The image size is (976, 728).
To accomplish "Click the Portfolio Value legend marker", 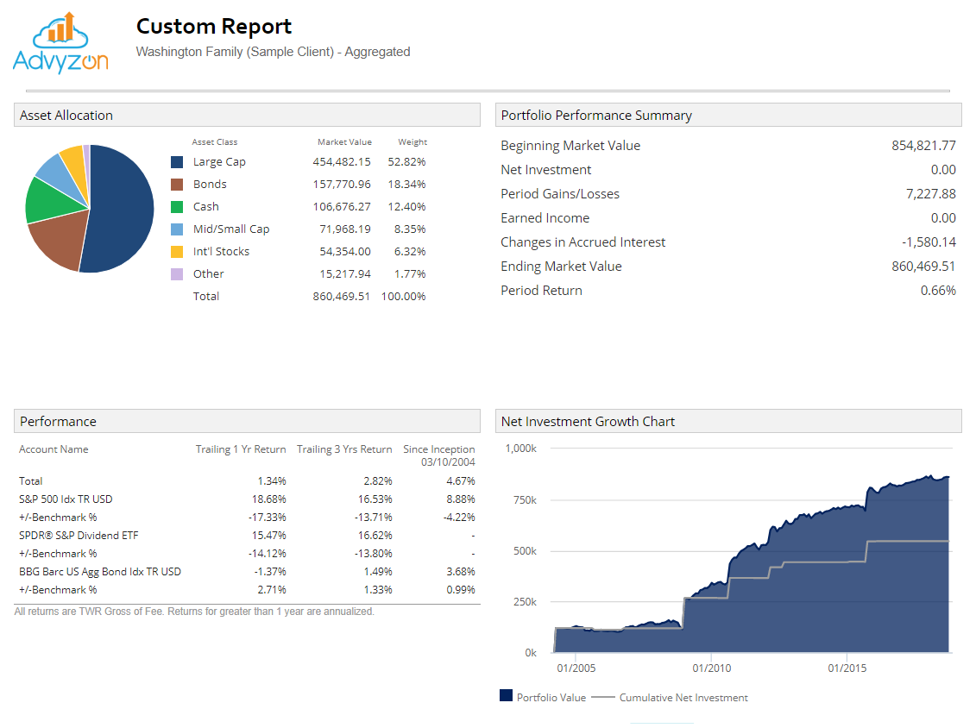I will (507, 695).
